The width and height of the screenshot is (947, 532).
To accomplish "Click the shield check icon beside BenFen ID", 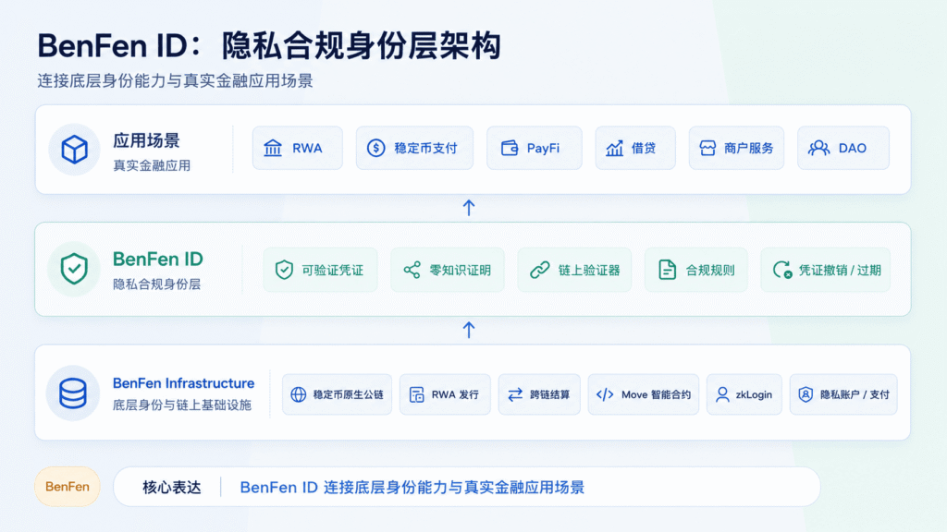I will coord(74,269).
